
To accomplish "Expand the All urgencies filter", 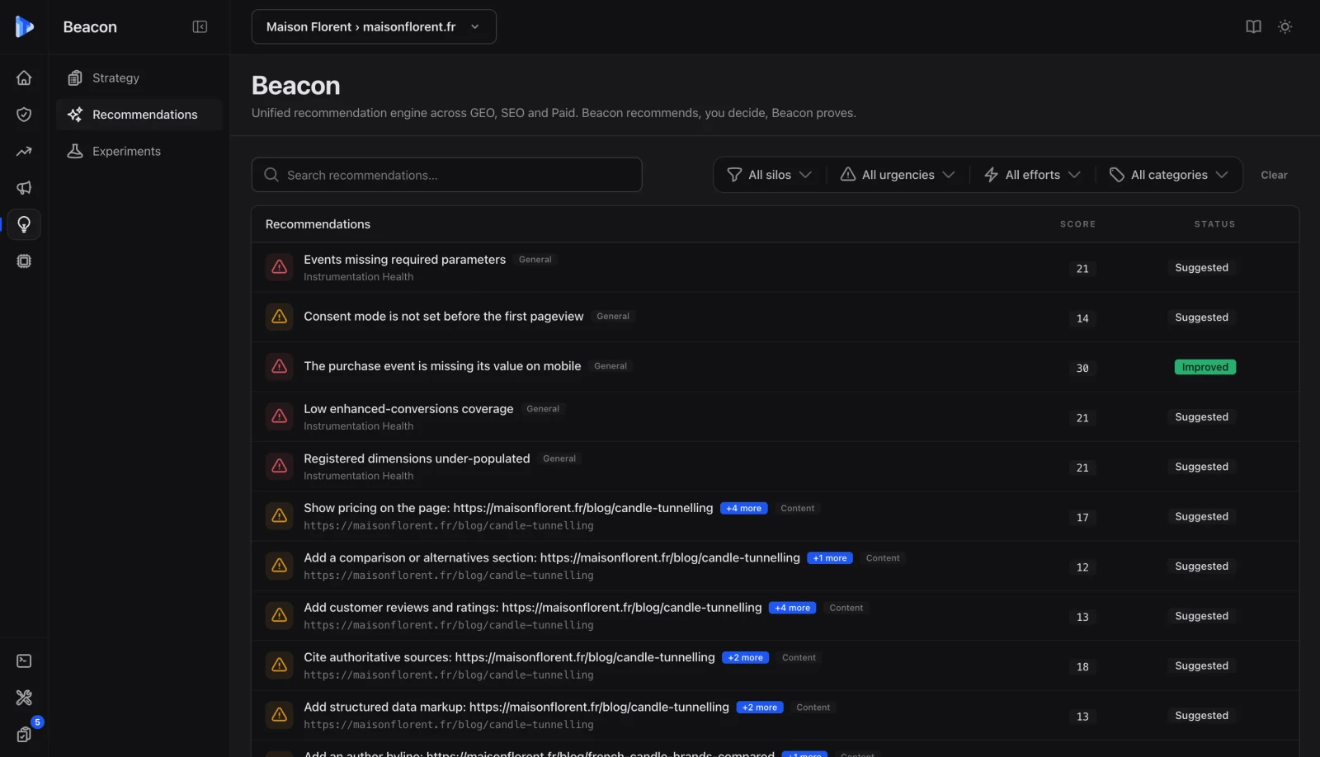I will pyautogui.click(x=898, y=175).
